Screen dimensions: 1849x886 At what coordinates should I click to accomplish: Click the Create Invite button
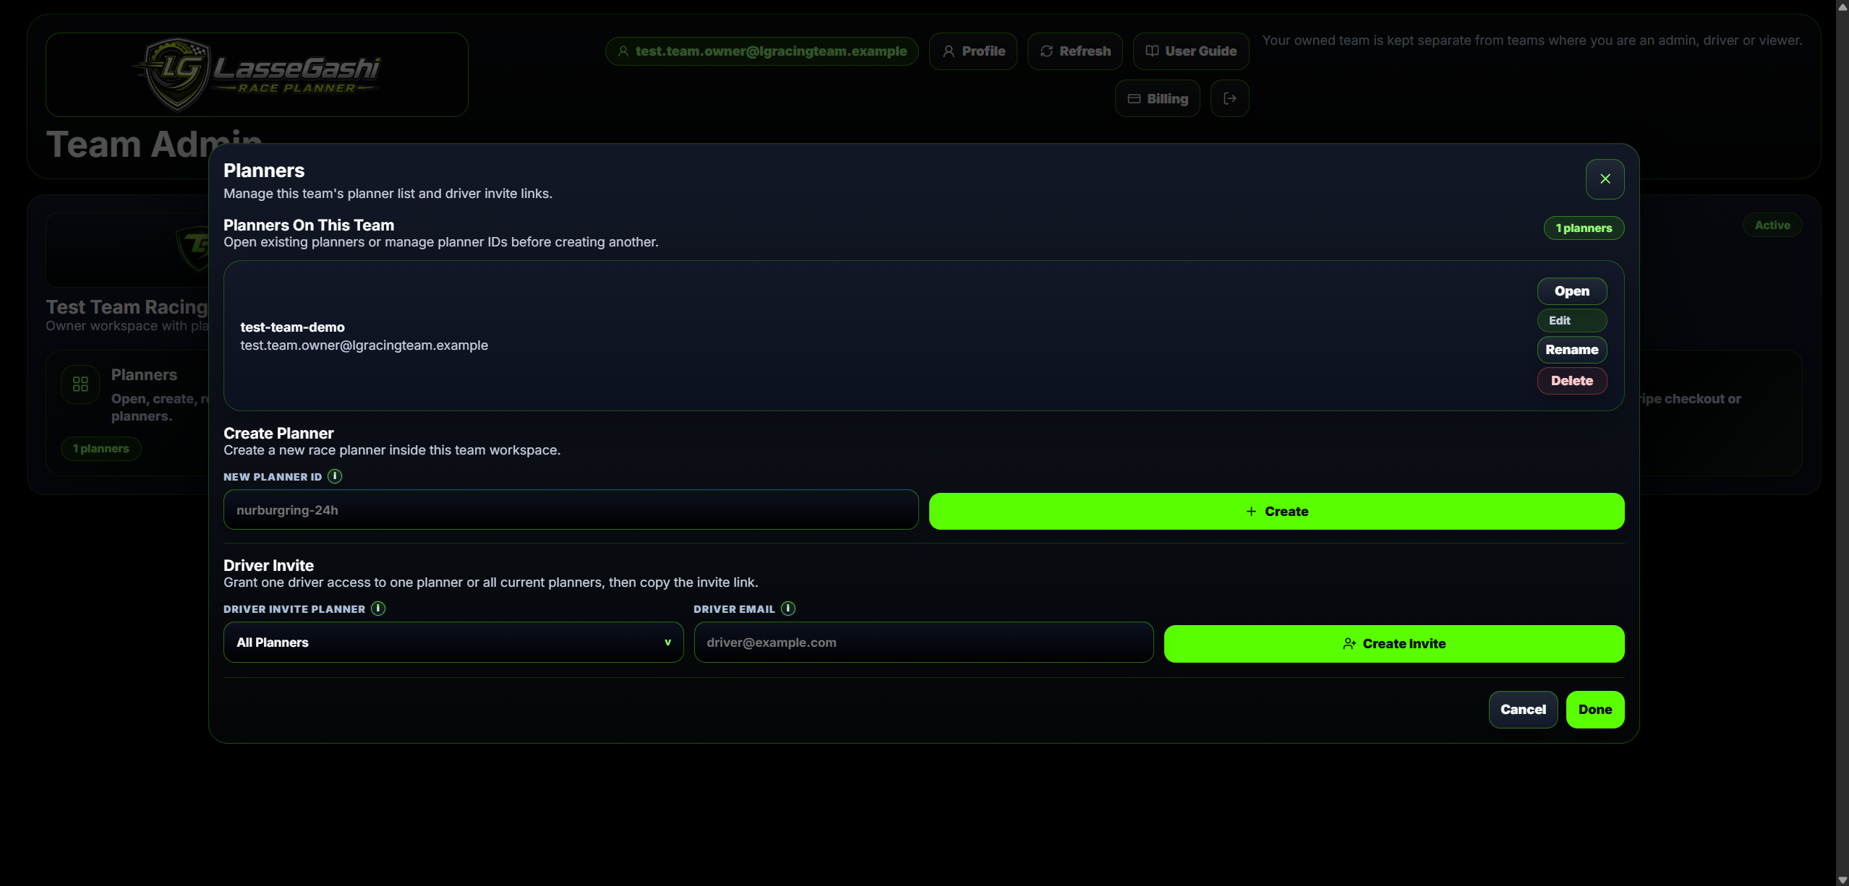click(1393, 644)
